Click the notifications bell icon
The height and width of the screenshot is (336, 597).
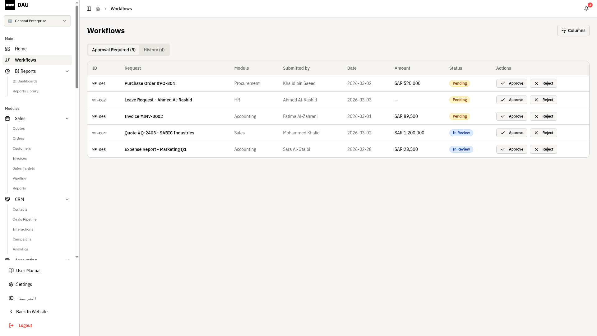(x=586, y=9)
